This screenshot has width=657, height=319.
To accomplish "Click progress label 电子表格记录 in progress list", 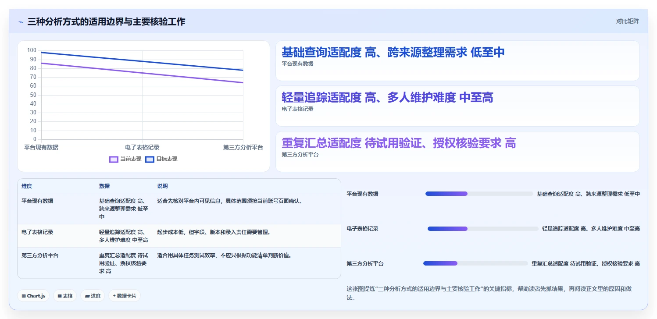I will tap(362, 229).
